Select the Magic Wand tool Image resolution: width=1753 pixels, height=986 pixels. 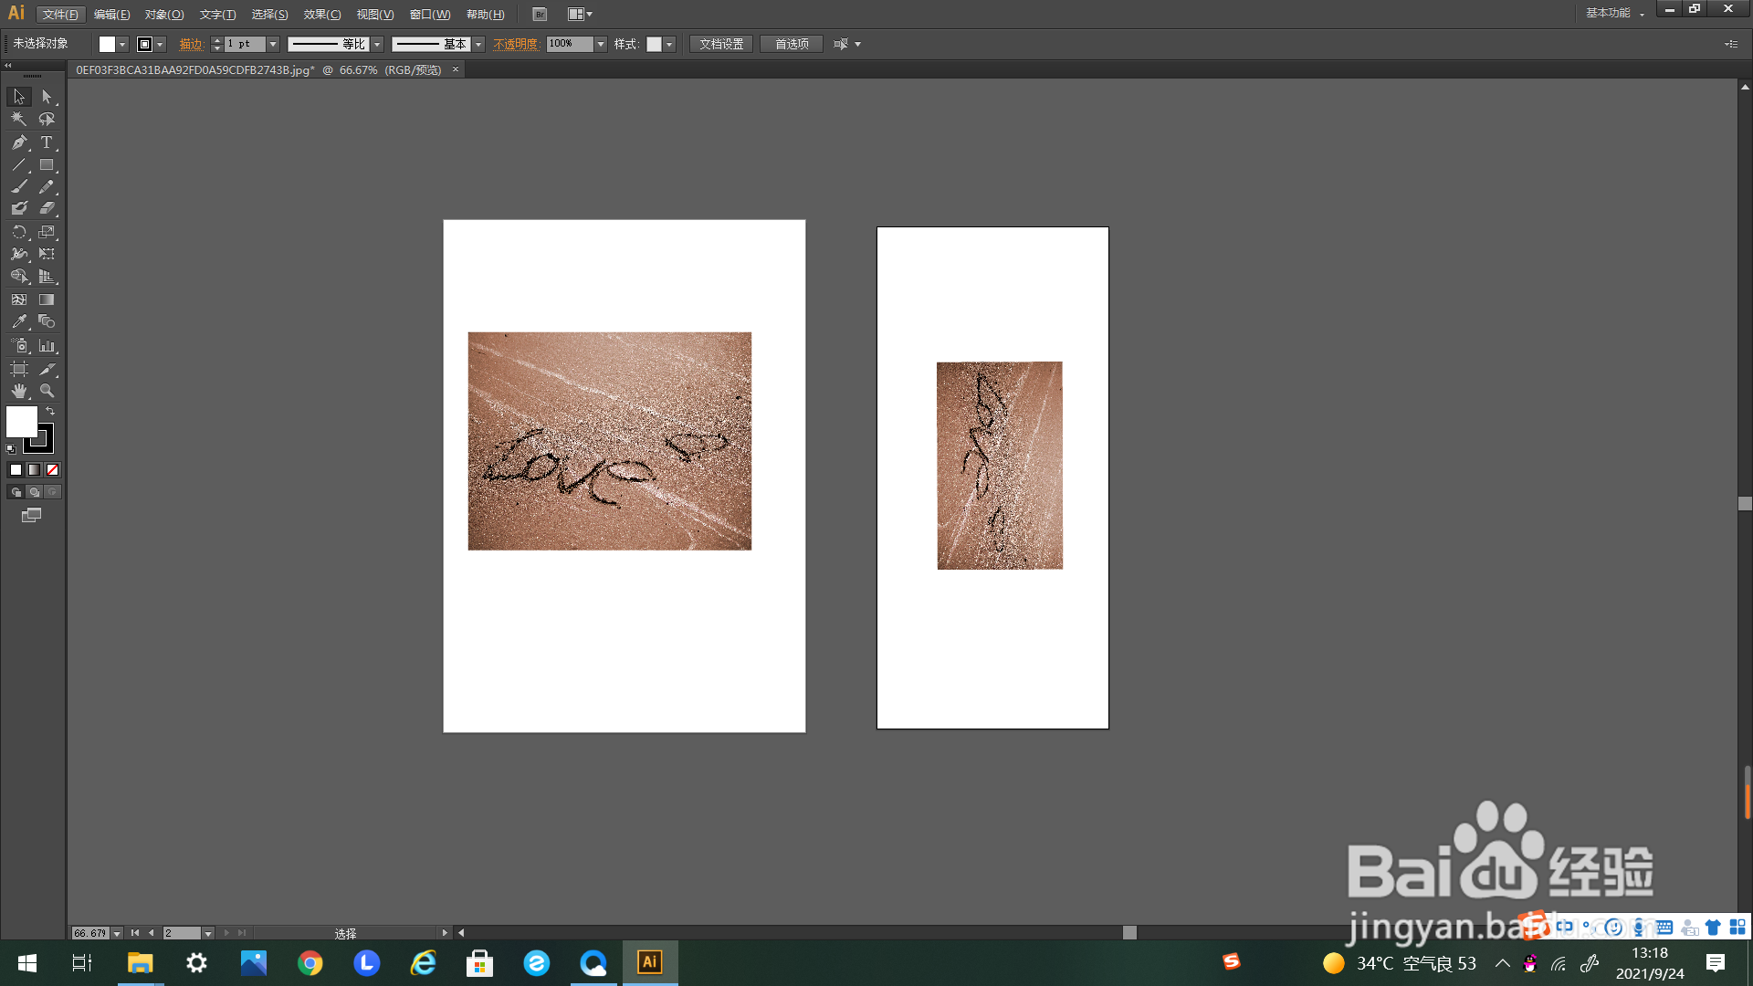pyautogui.click(x=19, y=119)
